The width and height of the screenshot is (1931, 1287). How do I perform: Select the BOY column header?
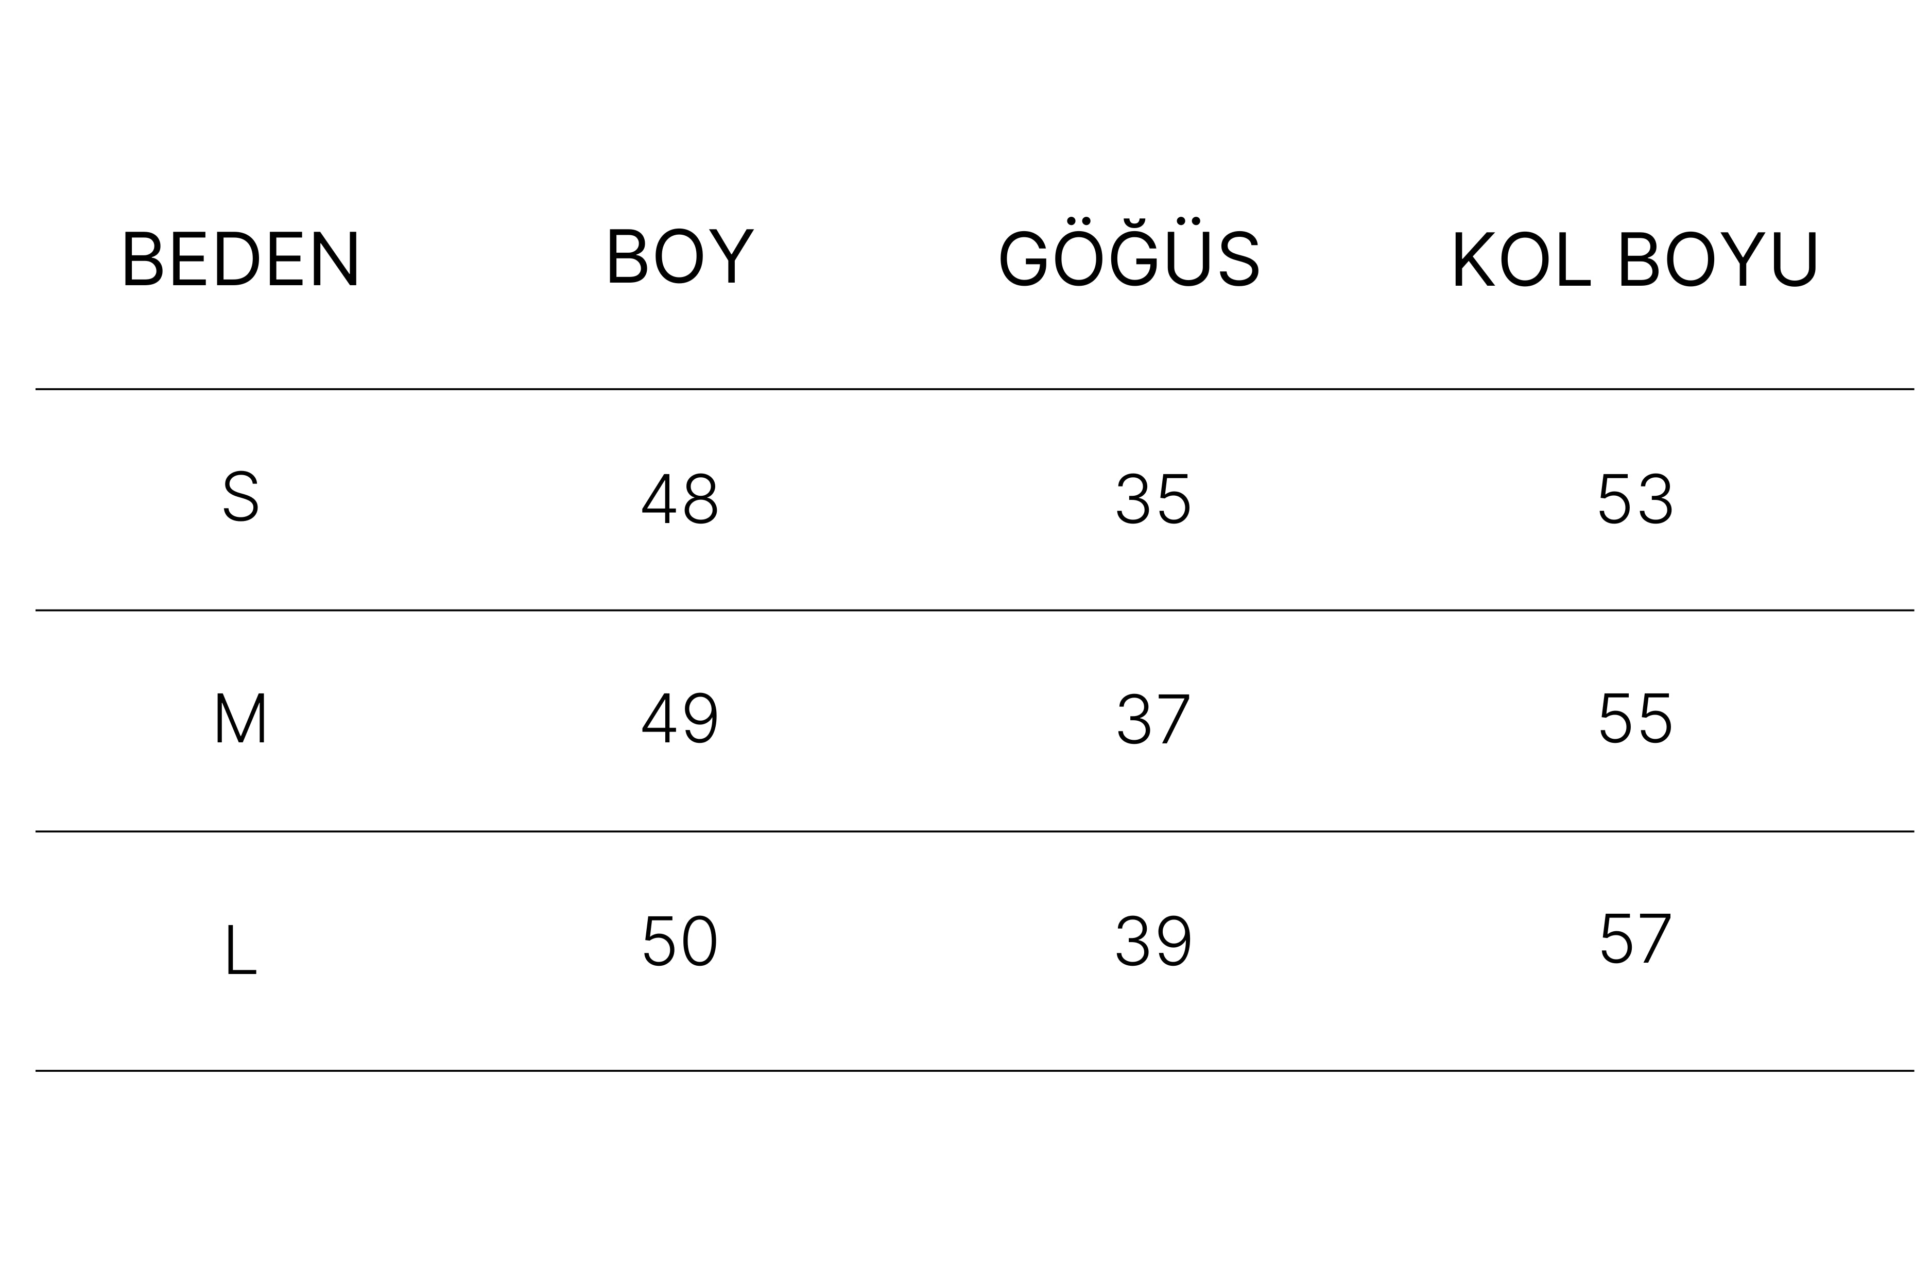click(x=680, y=255)
